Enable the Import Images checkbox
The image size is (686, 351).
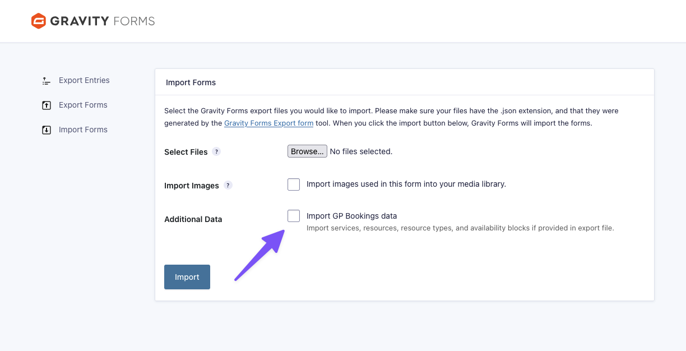[294, 184]
